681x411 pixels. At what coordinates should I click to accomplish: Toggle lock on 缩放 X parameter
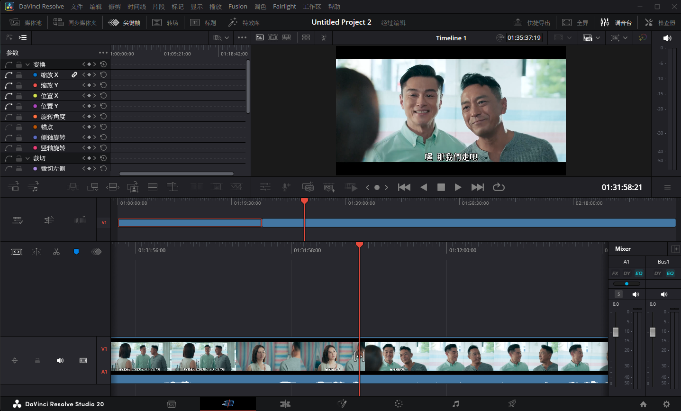point(18,75)
